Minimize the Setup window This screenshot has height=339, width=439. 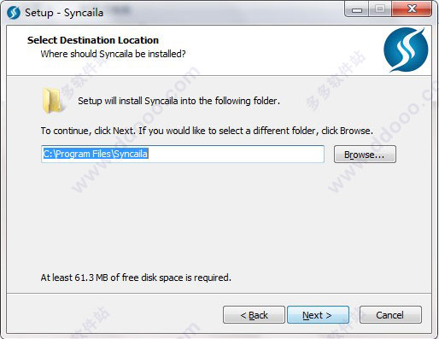[357, 10]
